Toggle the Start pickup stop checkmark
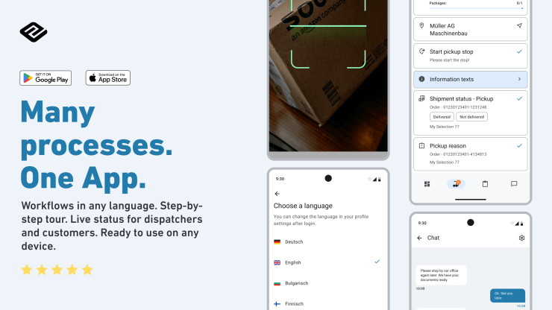552x310 pixels. [519, 51]
